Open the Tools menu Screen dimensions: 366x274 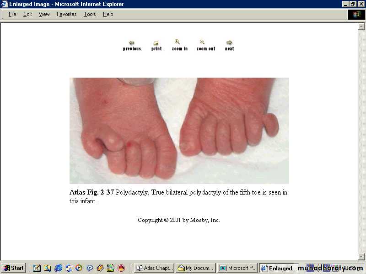tap(90, 14)
